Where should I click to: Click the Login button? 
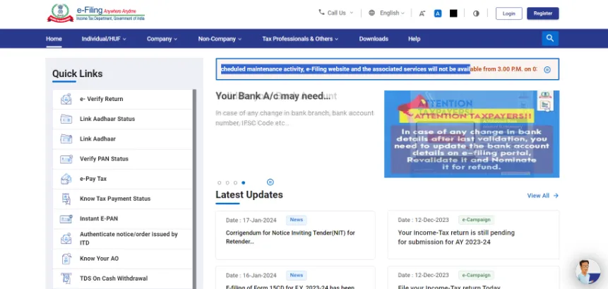508,13
